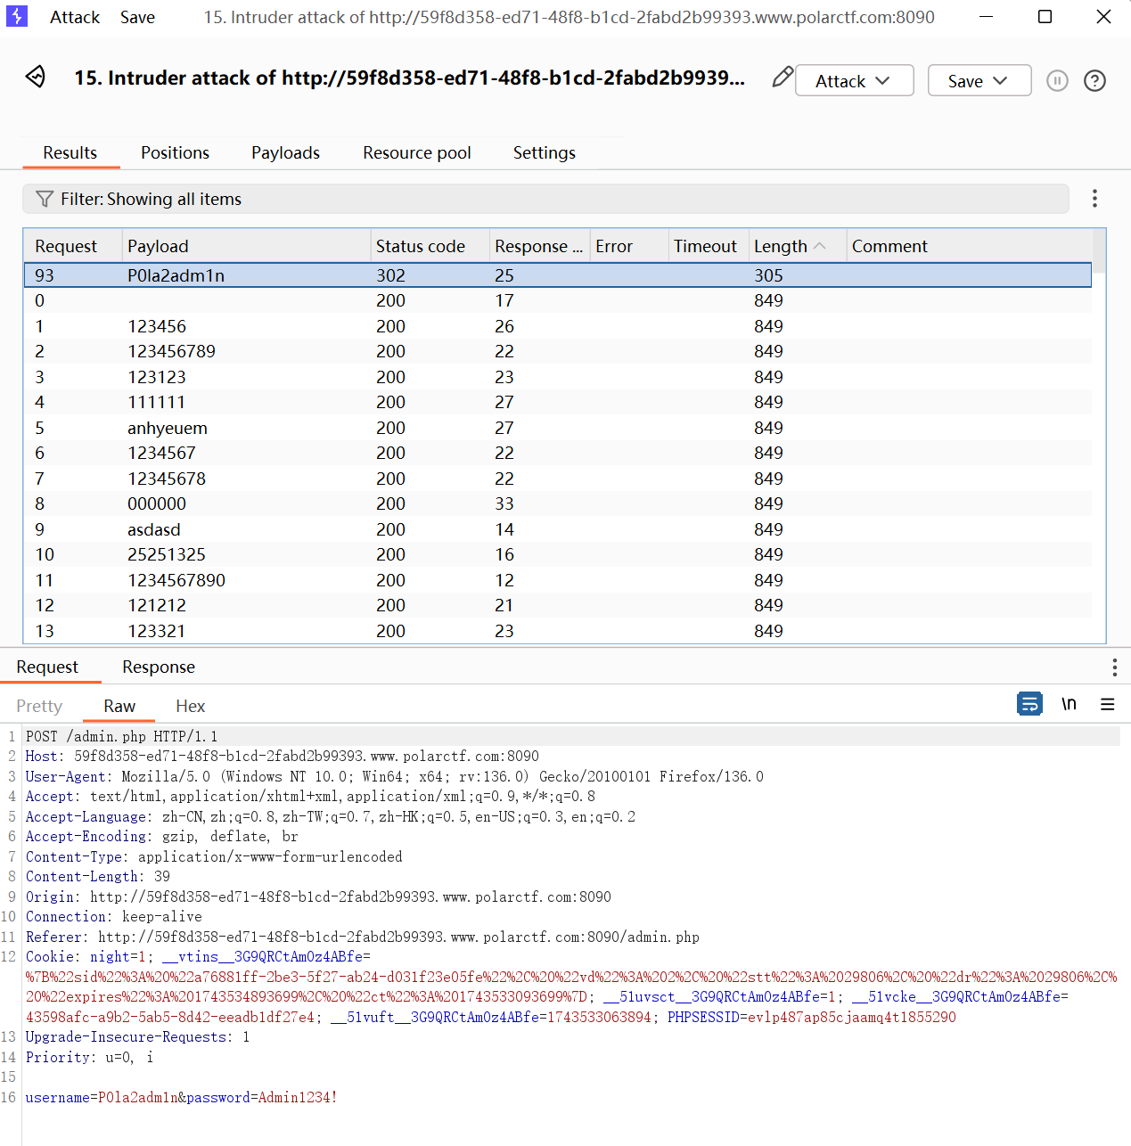Open help with the question mark icon
1131x1146 pixels.
(1094, 81)
